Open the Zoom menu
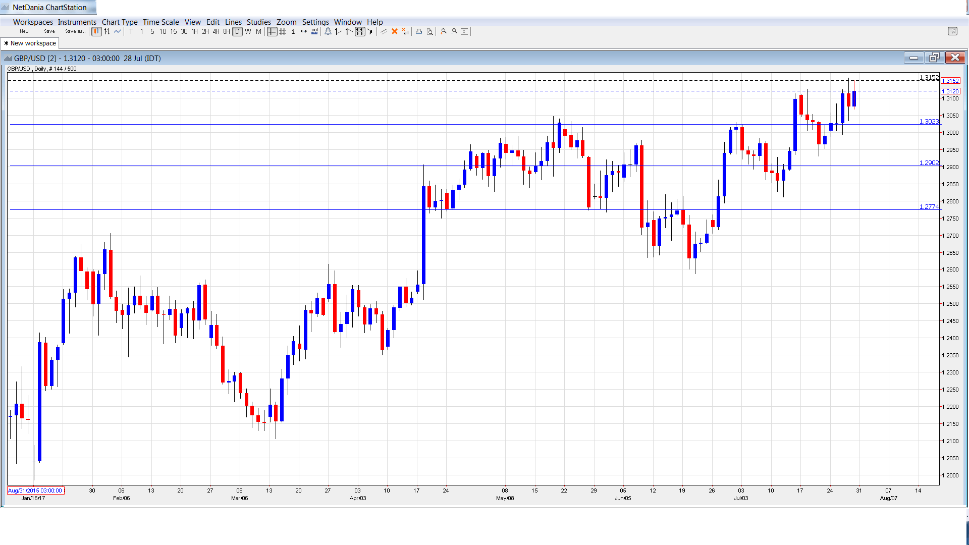This screenshot has height=545, width=969. point(286,22)
